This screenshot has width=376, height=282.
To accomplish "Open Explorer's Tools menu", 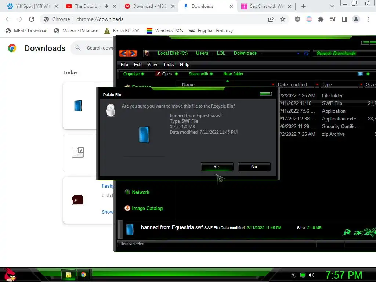I will [168, 65].
